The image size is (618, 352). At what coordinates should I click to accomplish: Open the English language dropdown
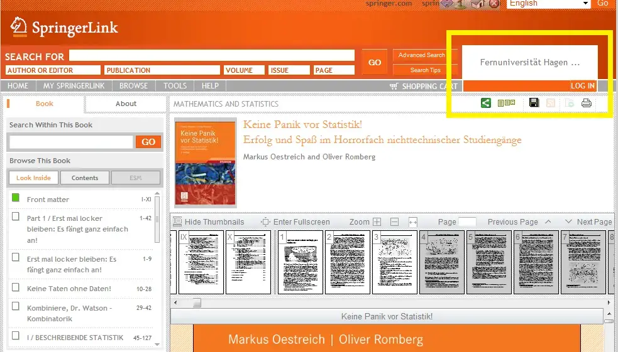pyautogui.click(x=548, y=4)
